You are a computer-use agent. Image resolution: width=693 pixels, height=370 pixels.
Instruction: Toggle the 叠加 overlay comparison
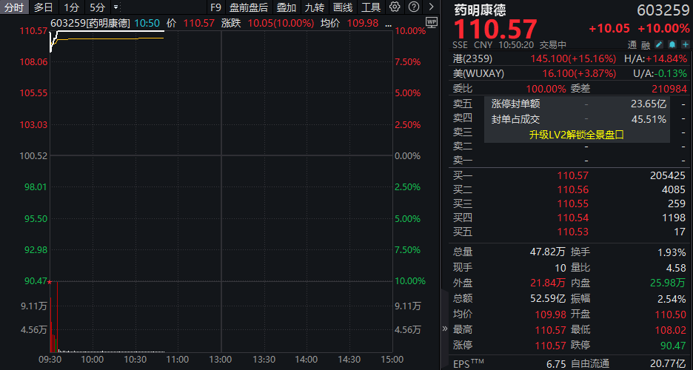286,7
